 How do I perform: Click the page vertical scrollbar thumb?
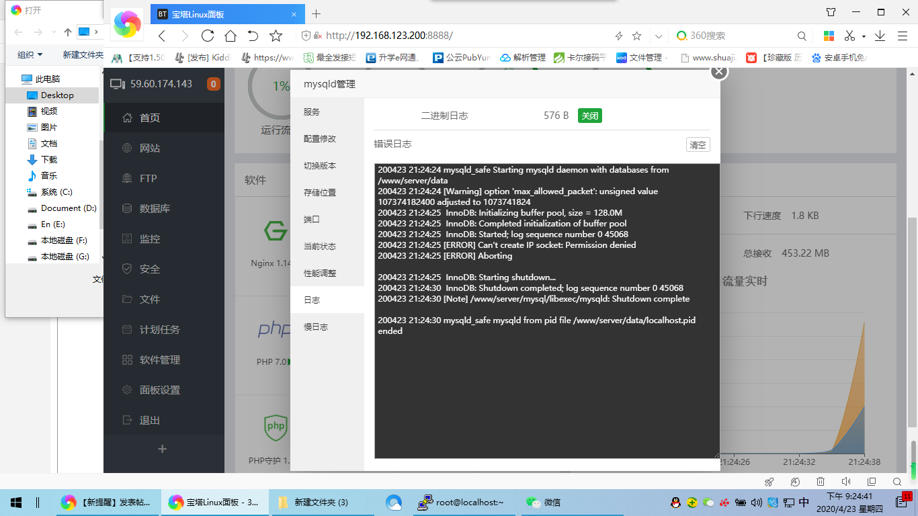pos(912,322)
